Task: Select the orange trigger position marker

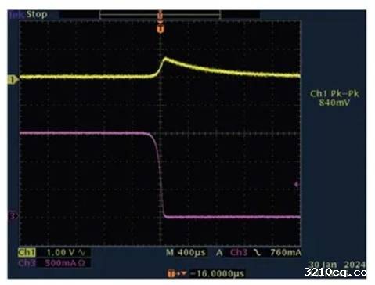Action: (160, 29)
